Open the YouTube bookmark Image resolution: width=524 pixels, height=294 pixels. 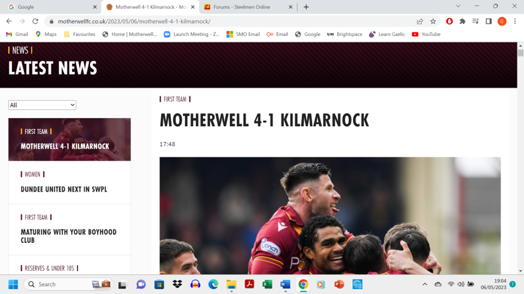[426, 34]
